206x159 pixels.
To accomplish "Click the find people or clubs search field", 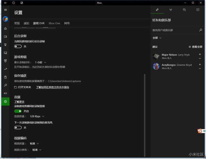I will (x=177, y=30).
